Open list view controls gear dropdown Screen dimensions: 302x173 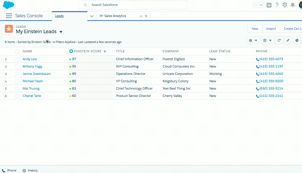[253, 40]
